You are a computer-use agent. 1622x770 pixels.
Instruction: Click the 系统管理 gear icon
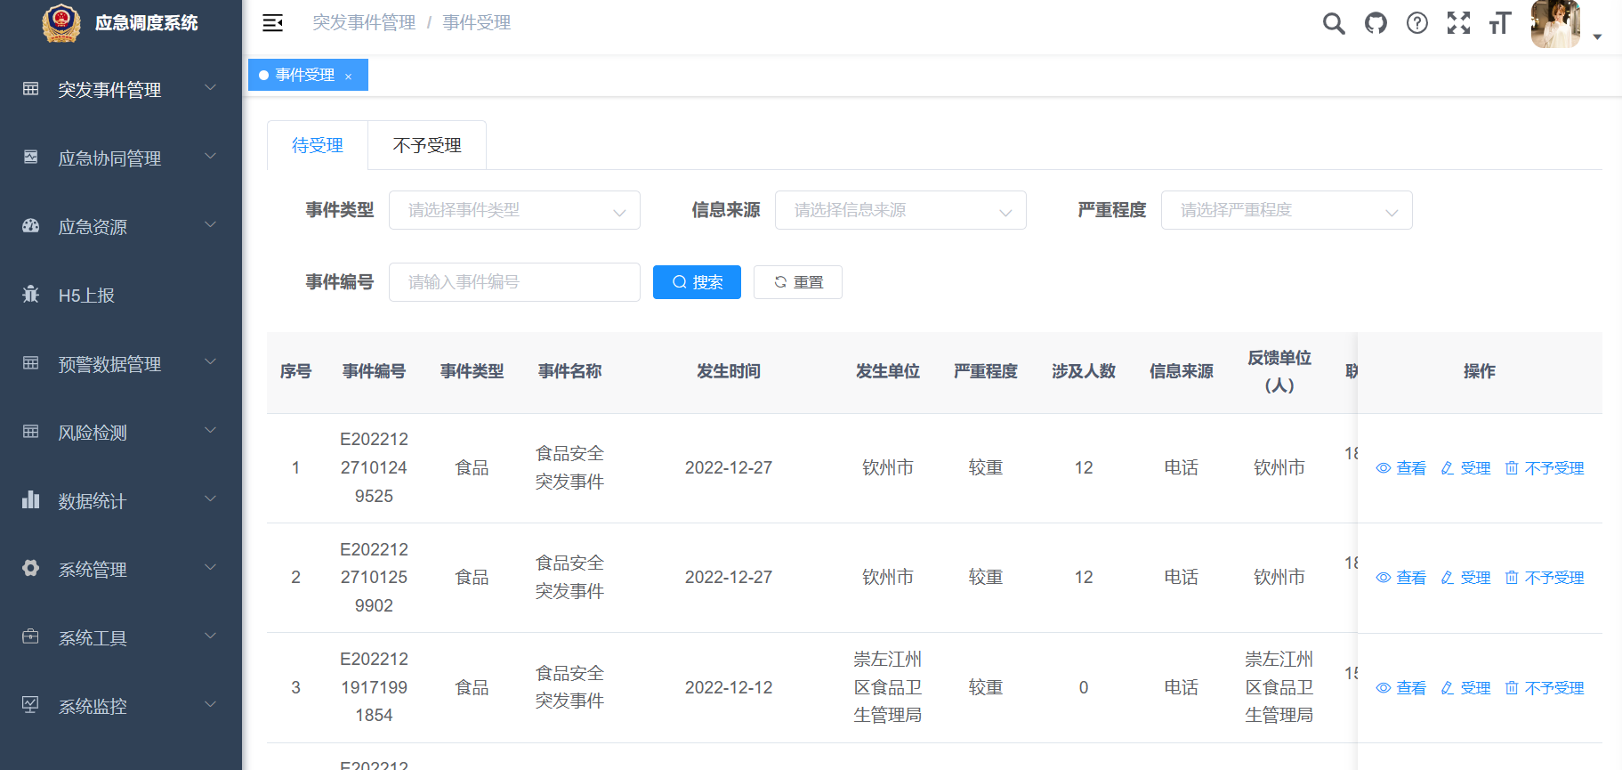[30, 568]
